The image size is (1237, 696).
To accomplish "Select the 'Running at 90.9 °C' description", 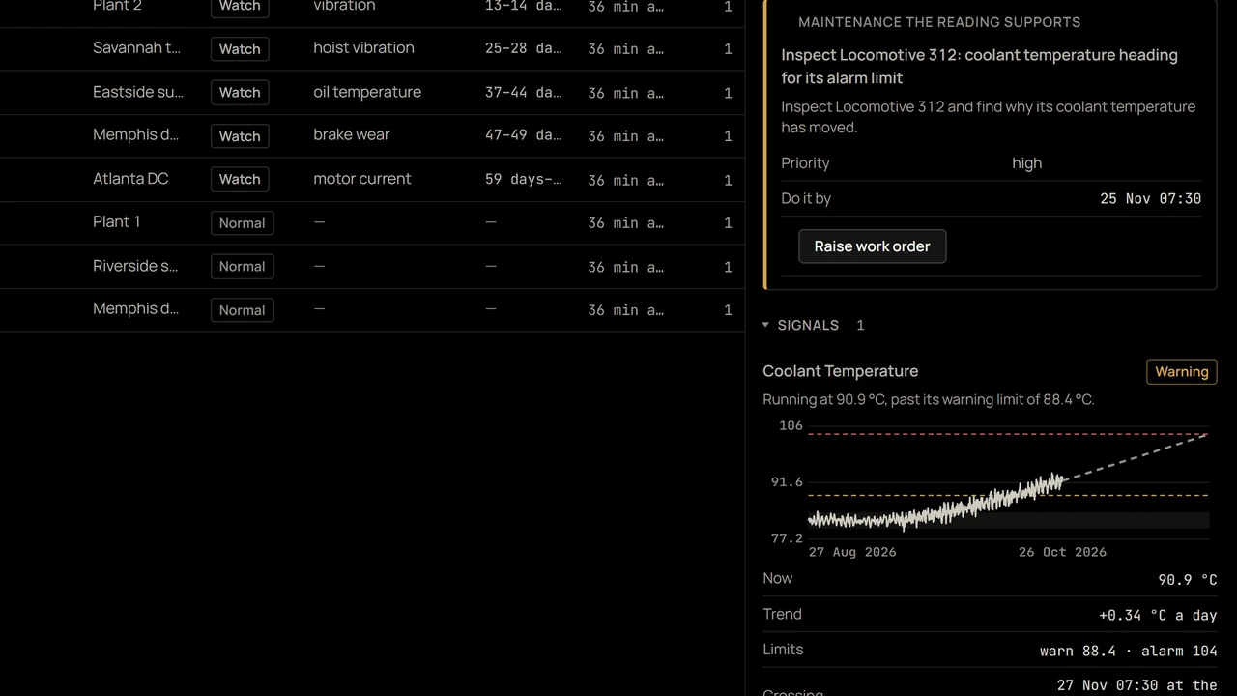I will pyautogui.click(x=928, y=399).
